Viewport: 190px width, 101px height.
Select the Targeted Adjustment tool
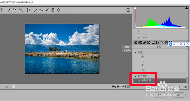pos(21,10)
